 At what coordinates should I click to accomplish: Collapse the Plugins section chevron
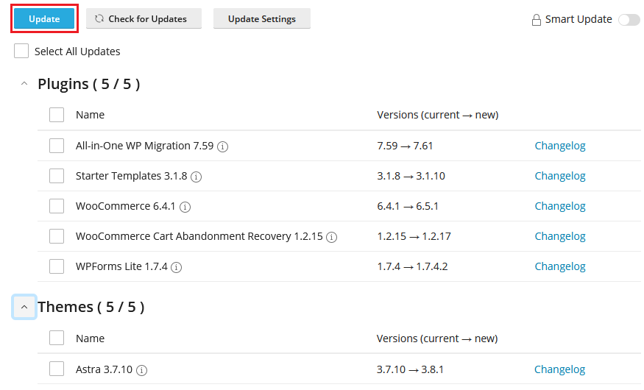coord(24,84)
